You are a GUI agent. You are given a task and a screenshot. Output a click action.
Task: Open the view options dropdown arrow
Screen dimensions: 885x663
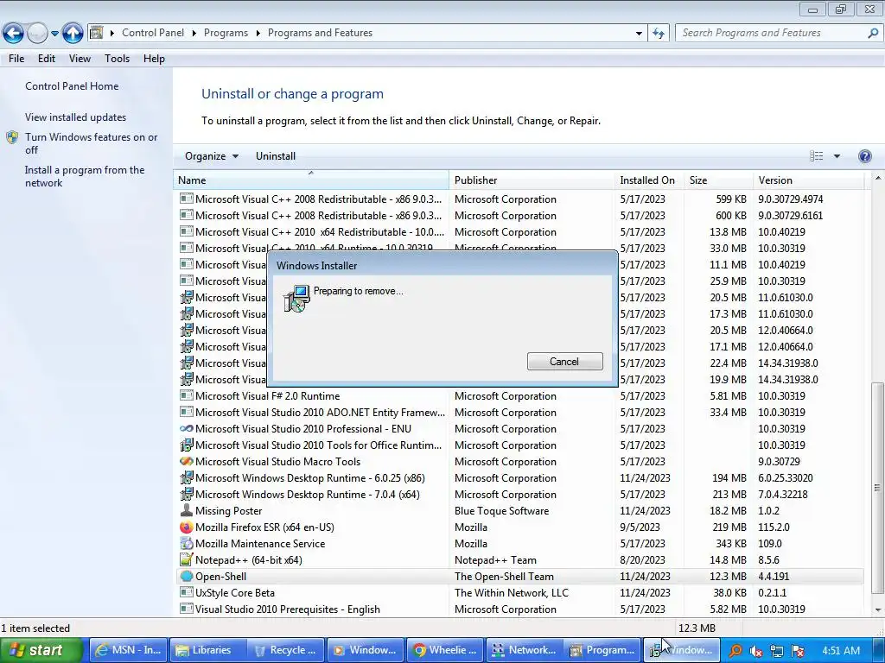[x=837, y=156]
